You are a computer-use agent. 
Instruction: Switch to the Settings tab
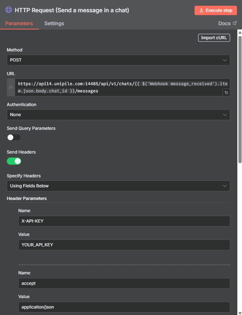coord(54,23)
